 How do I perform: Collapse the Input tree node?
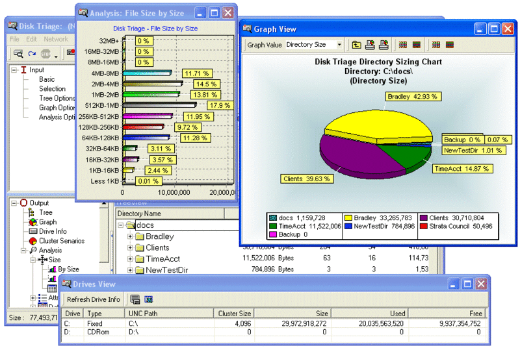pyautogui.click(x=14, y=70)
